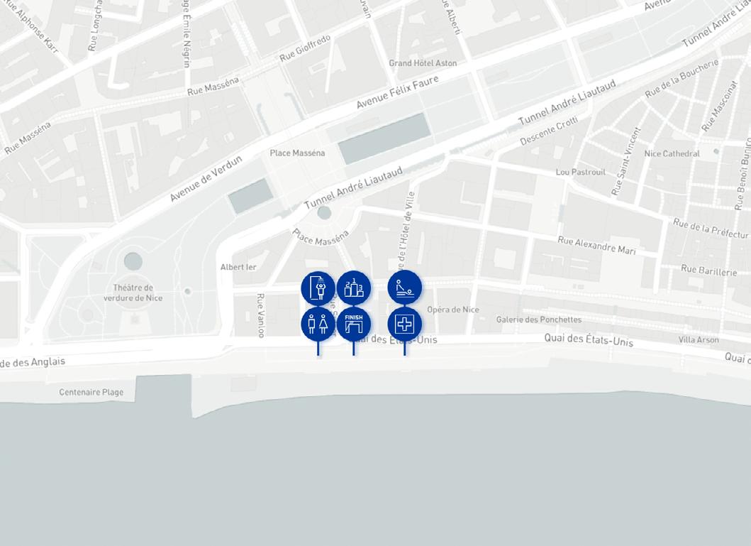Click the Villa Arson map label
The image size is (751, 546).
(x=699, y=340)
